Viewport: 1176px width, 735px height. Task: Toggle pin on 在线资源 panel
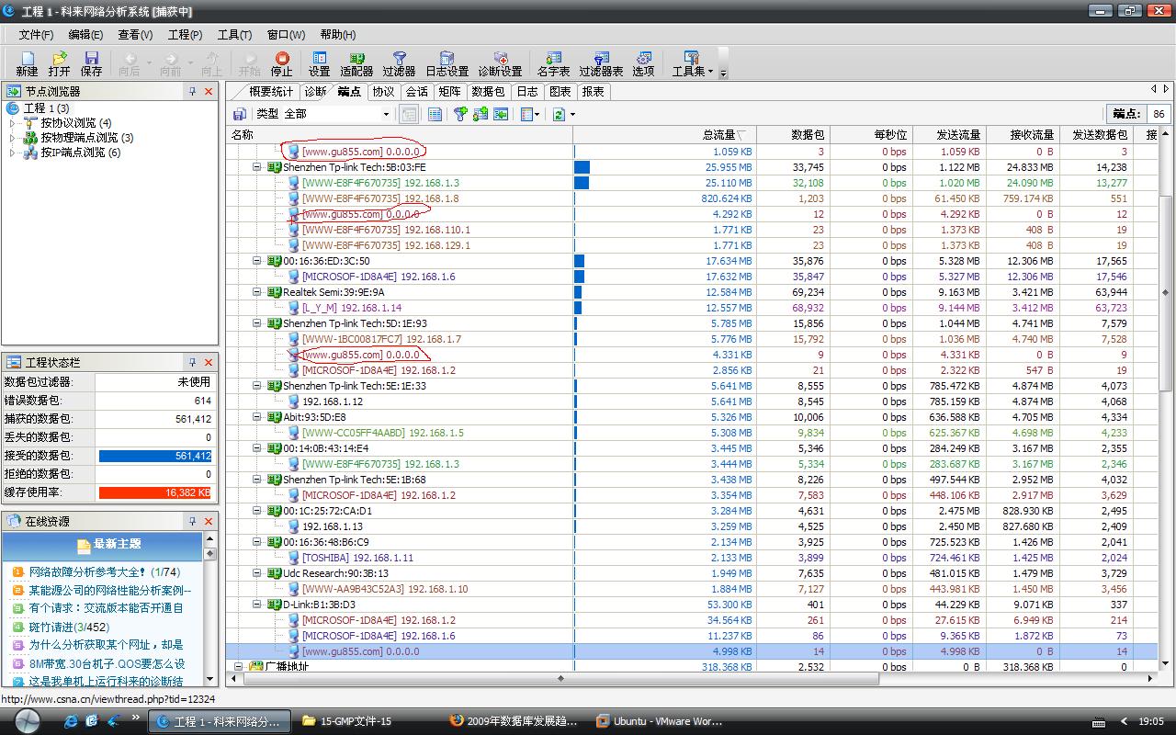tap(192, 521)
